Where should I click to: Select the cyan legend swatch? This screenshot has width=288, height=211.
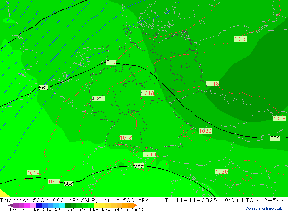(62, 205)
